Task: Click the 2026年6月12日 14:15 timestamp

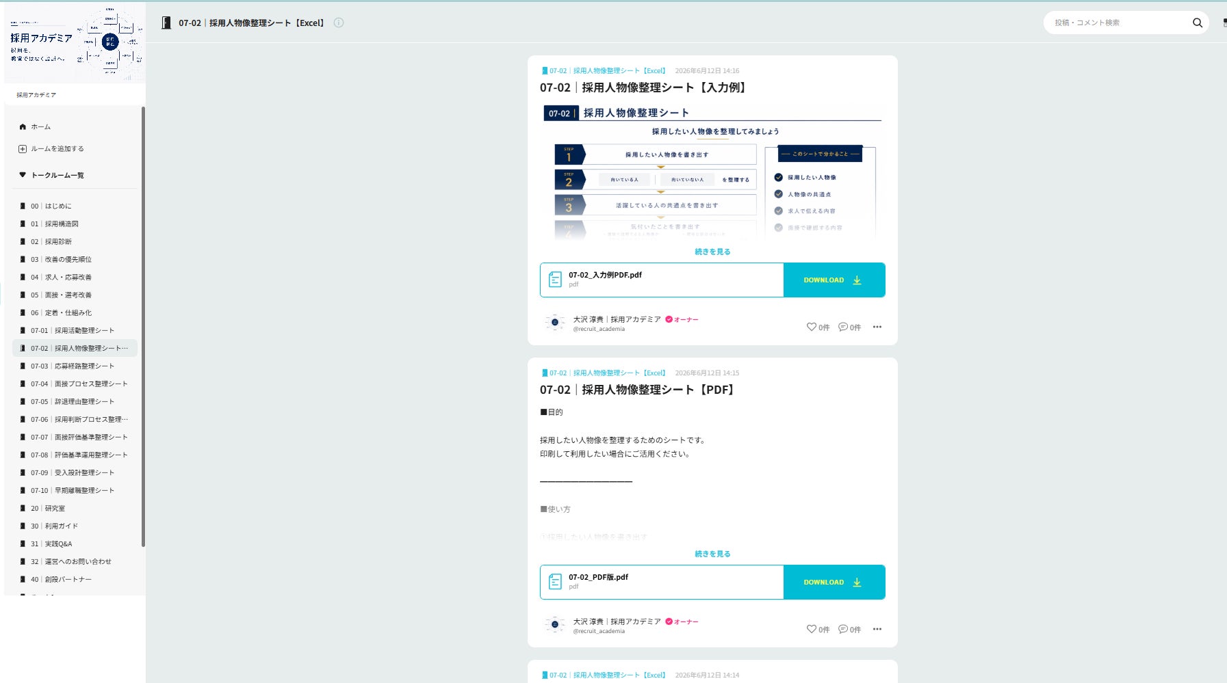Action: coord(707,373)
